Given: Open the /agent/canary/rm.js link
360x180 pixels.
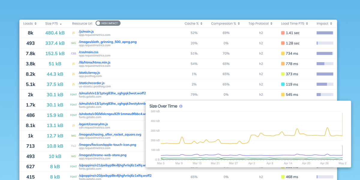Looking at the screenshot, I should coord(93,124).
